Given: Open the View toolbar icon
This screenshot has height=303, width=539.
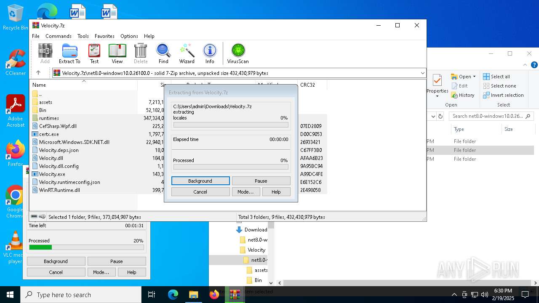Looking at the screenshot, I should [117, 53].
